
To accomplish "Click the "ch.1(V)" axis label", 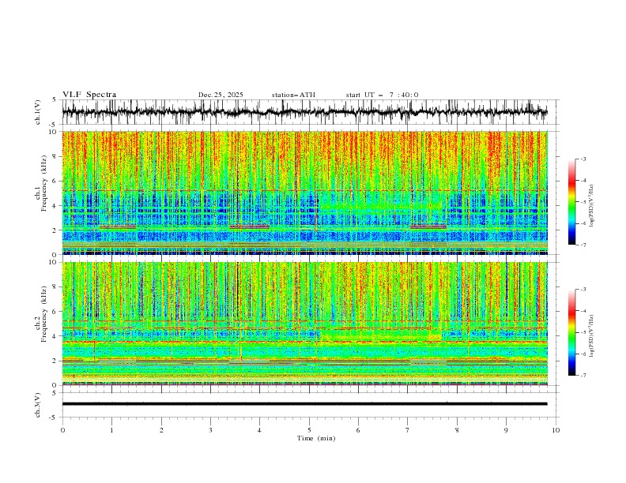I will click(38, 112).
